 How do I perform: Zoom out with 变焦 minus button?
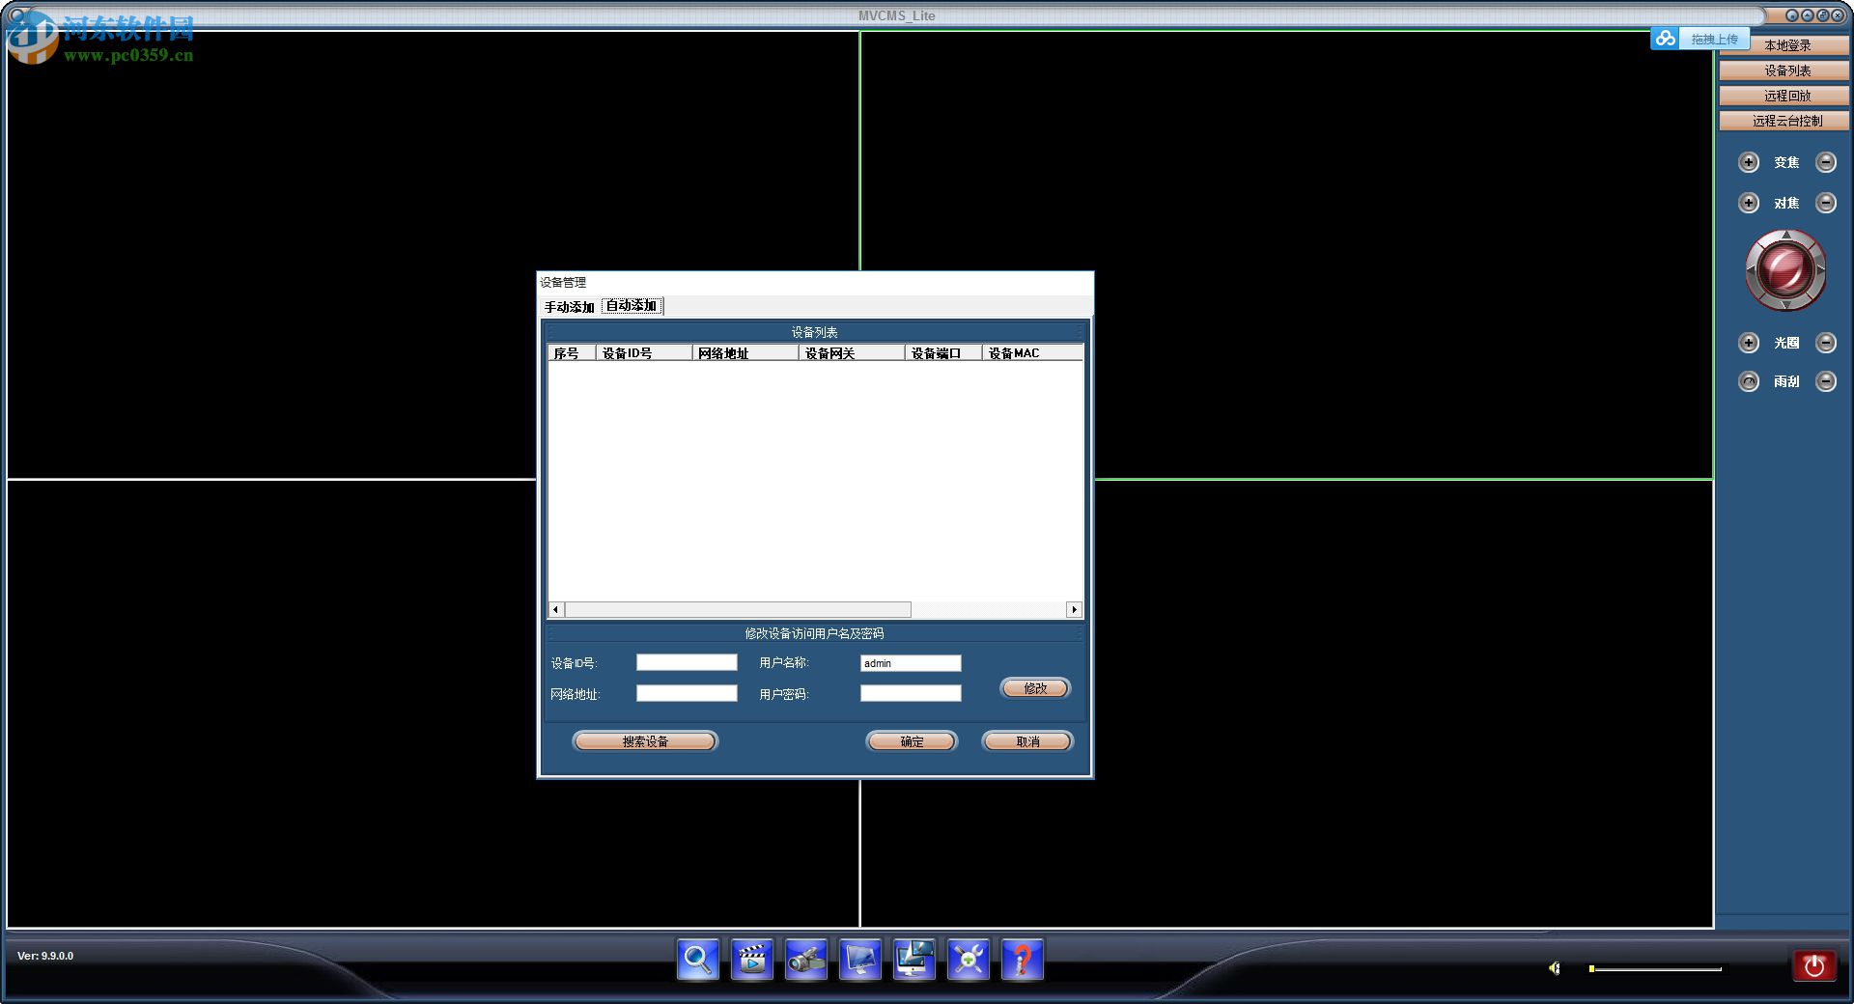click(1826, 162)
